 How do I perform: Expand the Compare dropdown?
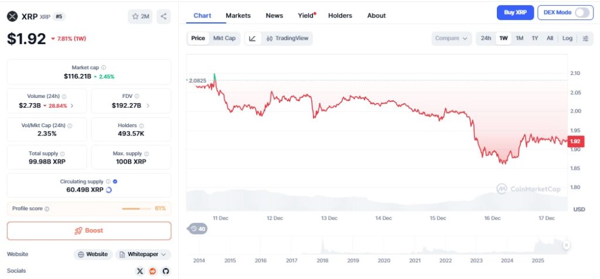tap(452, 38)
